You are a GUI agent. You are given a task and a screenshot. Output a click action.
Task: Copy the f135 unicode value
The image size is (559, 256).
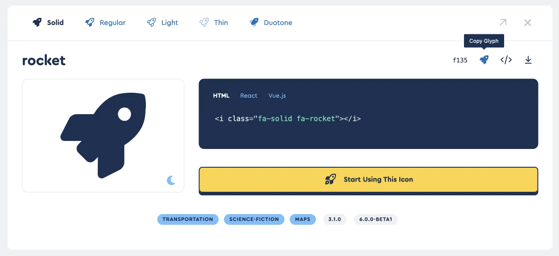460,60
